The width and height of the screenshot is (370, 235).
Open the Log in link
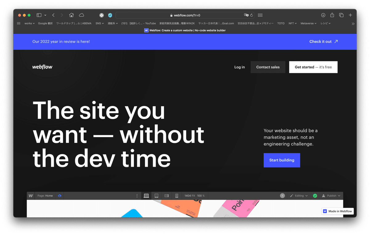[240, 67]
